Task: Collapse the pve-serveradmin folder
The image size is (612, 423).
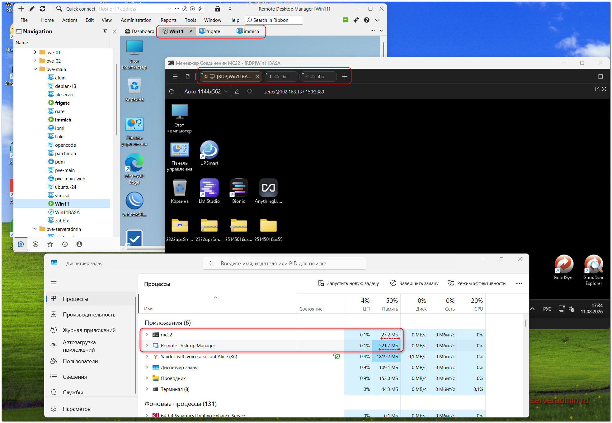Action: tap(35, 229)
